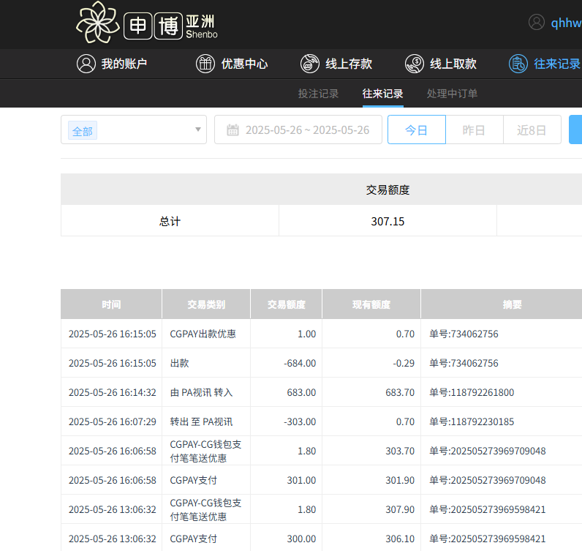Image resolution: width=582 pixels, height=551 pixels.
Task: Select 近8日 date range
Action: point(532,130)
